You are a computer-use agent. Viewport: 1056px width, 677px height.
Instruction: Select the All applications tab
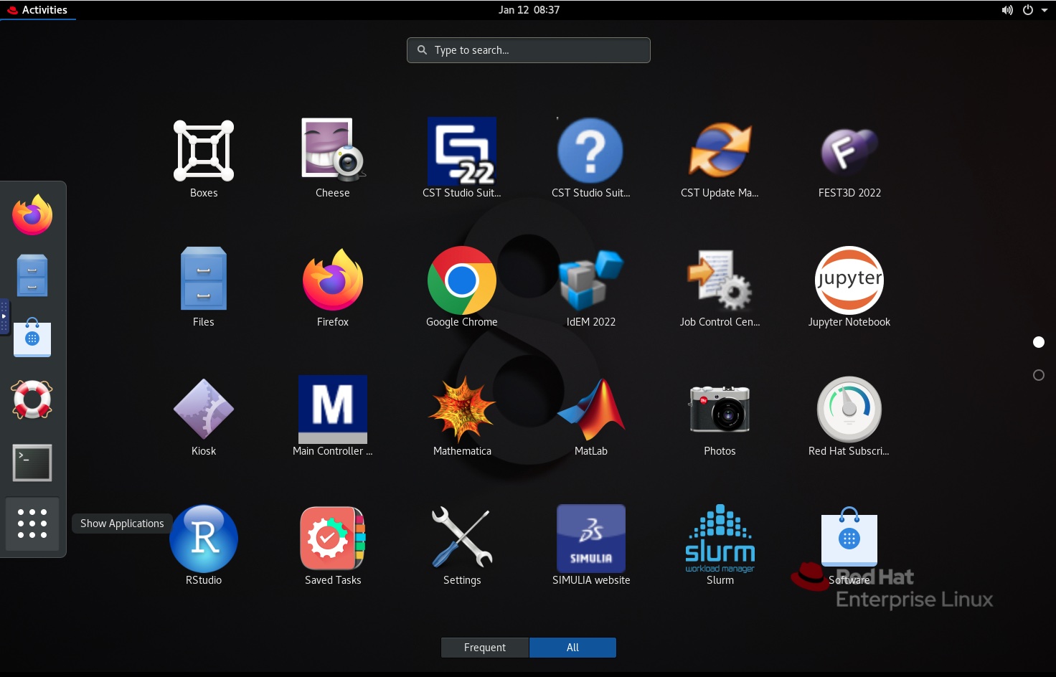coord(572,648)
